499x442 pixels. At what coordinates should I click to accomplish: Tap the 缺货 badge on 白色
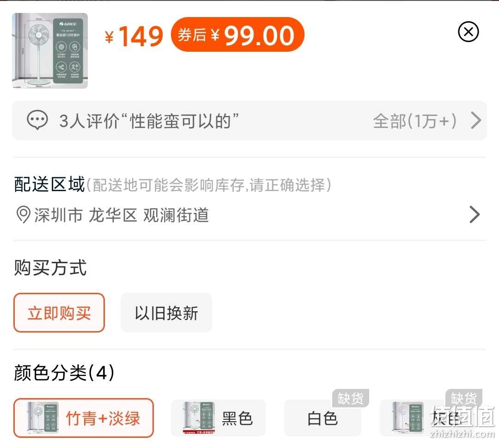pos(350,398)
